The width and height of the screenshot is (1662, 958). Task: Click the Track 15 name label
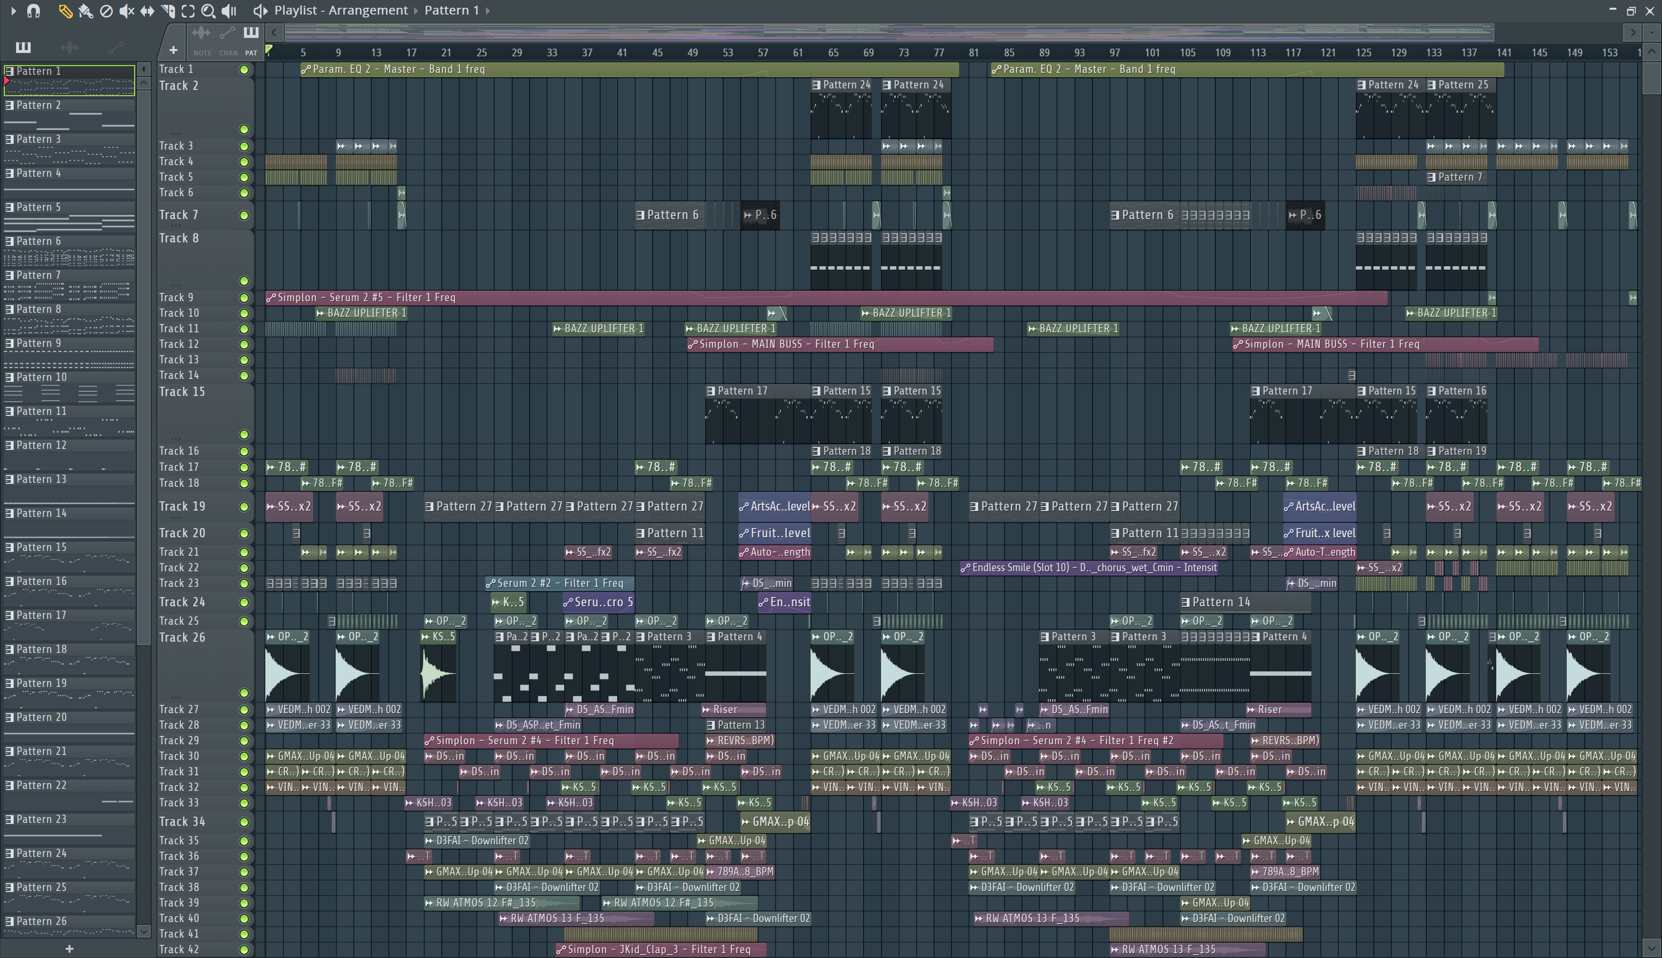pyautogui.click(x=182, y=392)
